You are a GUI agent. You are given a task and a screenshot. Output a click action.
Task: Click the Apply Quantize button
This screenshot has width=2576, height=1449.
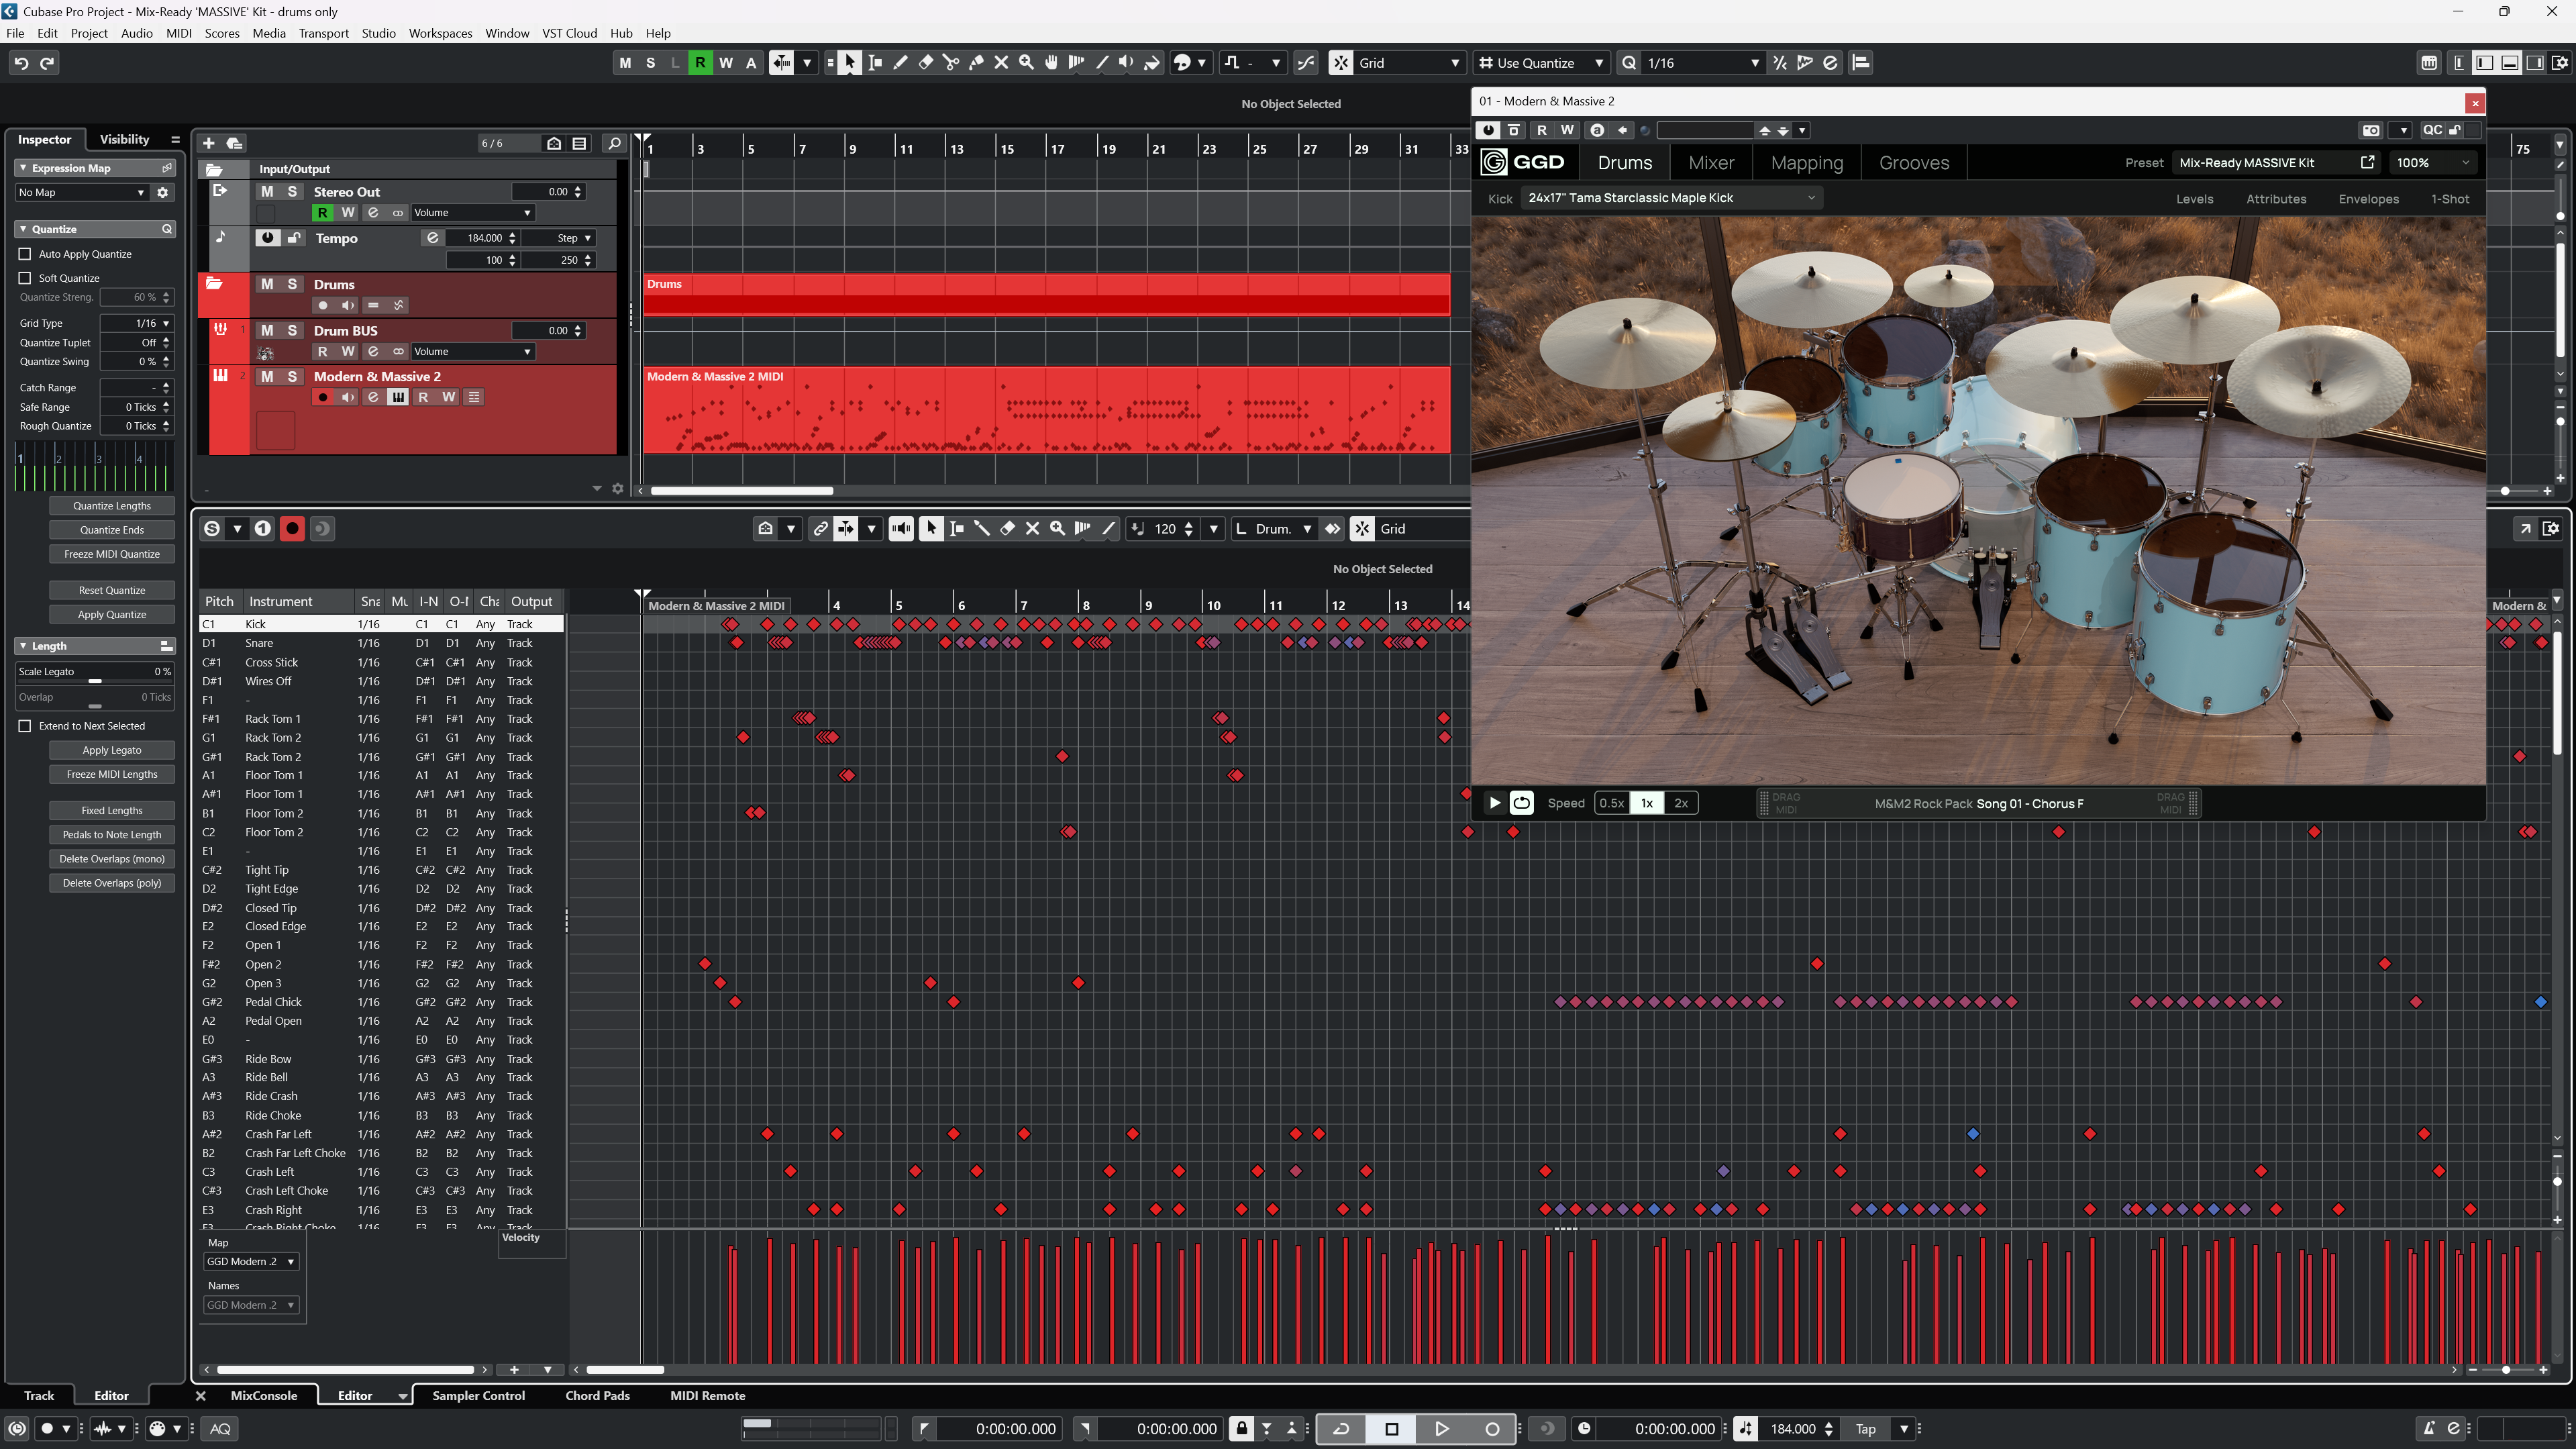(x=112, y=615)
